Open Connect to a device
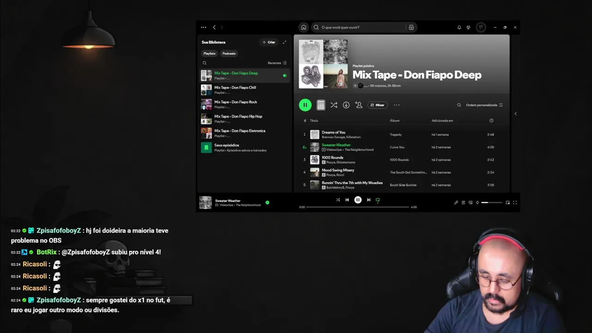This screenshot has width=592, height=333. [470, 203]
